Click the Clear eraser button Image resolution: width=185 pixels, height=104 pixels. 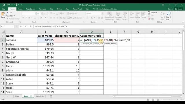[151, 19]
